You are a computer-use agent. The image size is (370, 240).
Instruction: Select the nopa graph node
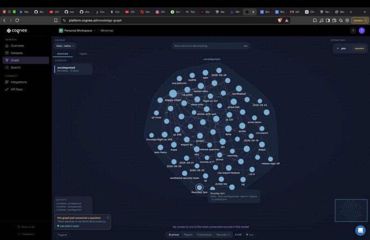coord(174,144)
